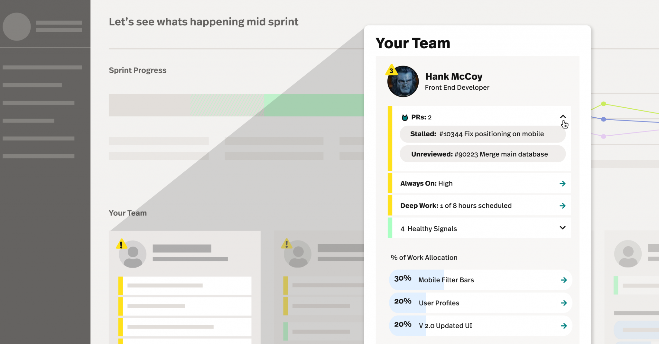Click the PRs cat-shaped icon

405,118
